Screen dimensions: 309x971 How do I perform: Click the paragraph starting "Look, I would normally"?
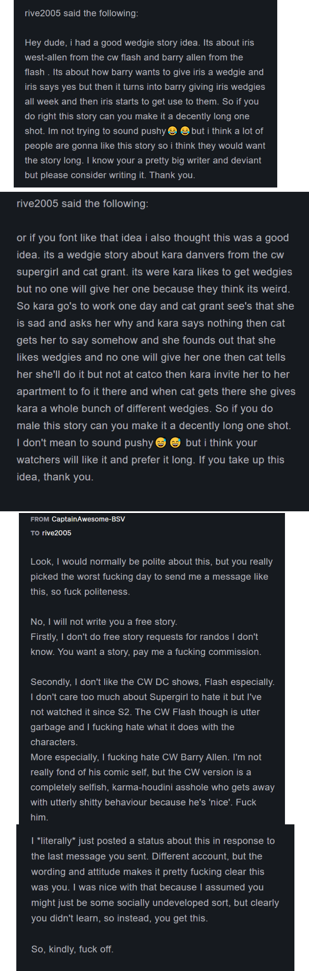[x=151, y=577]
